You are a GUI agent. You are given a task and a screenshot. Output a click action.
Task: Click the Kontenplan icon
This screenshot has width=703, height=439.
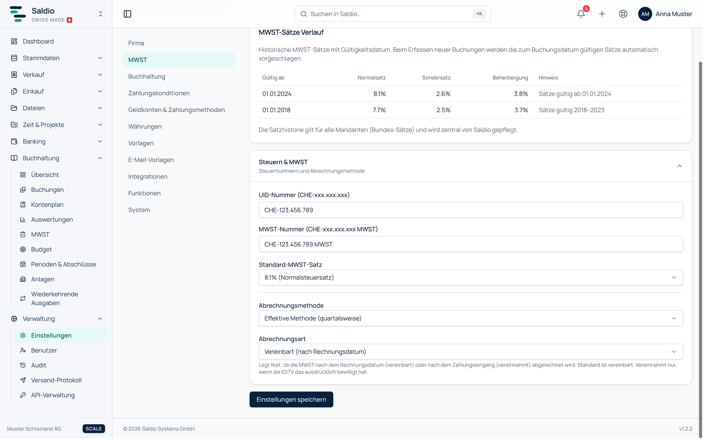click(x=23, y=205)
